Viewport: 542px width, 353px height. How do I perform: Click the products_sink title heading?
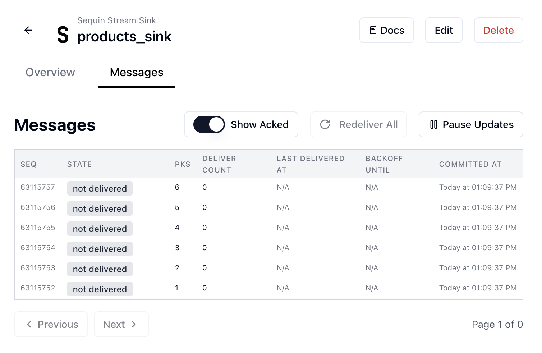(x=124, y=36)
